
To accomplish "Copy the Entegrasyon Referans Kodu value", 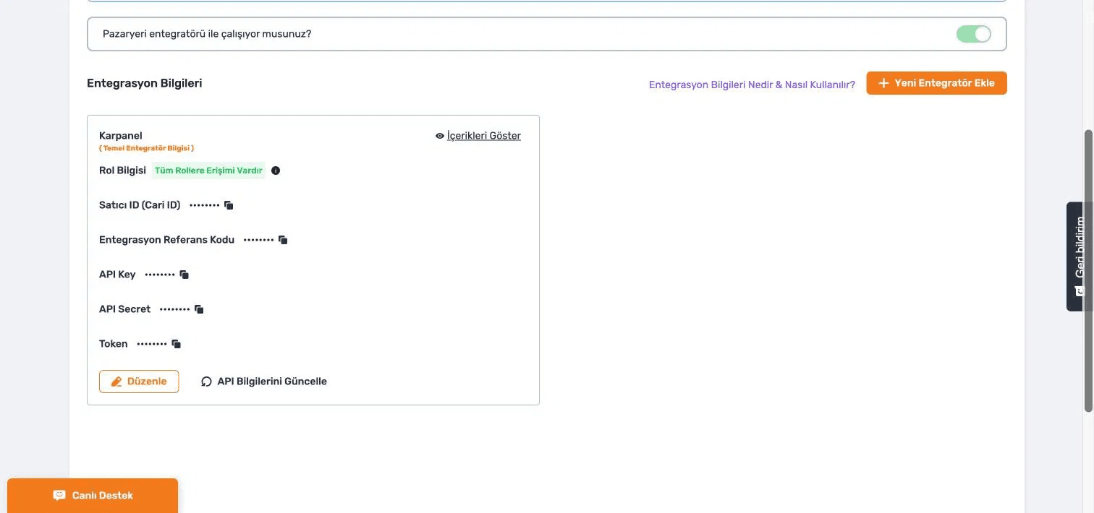I will [x=283, y=240].
